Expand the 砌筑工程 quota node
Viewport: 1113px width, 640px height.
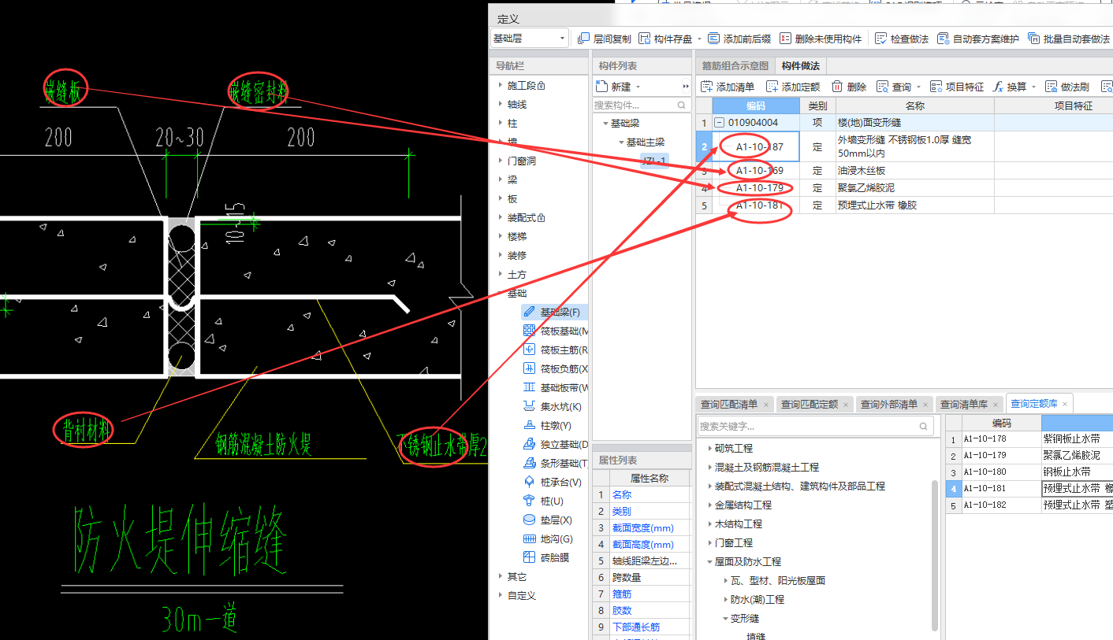click(709, 448)
